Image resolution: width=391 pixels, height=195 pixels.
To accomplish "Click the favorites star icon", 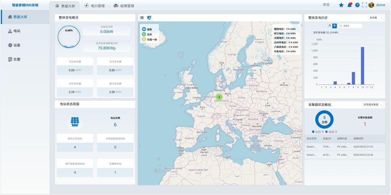I will coord(341,5).
